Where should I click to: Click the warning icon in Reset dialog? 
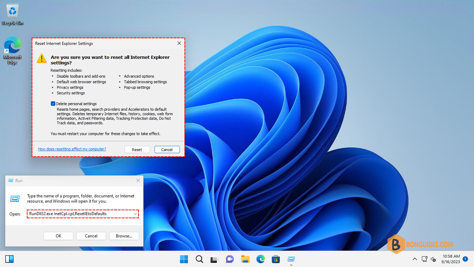(x=42, y=58)
